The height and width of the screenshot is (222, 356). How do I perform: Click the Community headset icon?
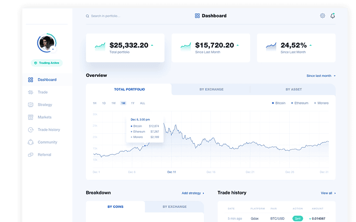click(x=30, y=142)
